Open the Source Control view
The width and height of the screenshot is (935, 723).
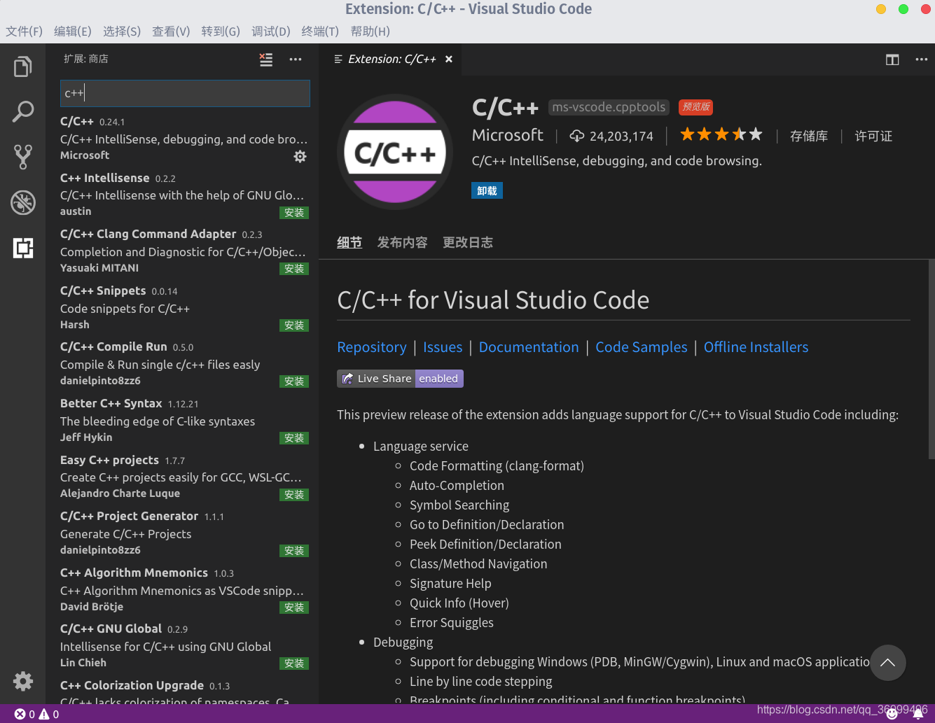(22, 157)
